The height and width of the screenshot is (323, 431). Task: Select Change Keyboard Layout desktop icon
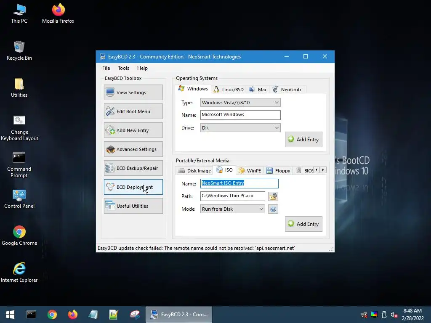(19, 128)
